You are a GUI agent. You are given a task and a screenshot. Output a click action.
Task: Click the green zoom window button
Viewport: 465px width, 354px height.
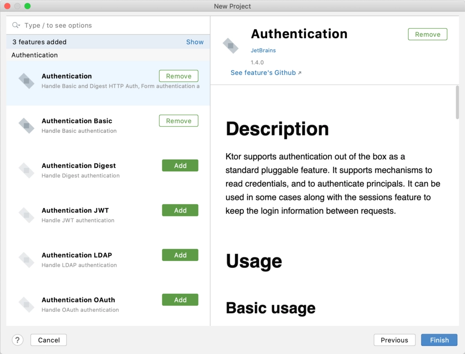[27, 6]
